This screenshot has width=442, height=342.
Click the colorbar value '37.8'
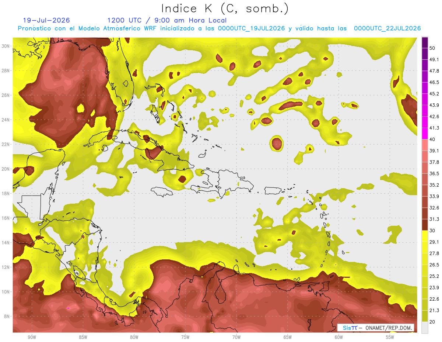click(x=434, y=162)
